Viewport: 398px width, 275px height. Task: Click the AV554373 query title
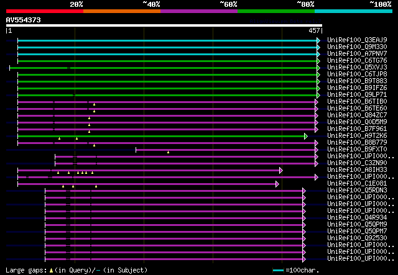coord(24,20)
